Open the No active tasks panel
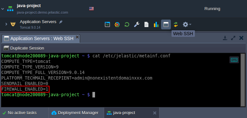Image resolution: width=247 pixels, height=118 pixels. [x=20, y=113]
